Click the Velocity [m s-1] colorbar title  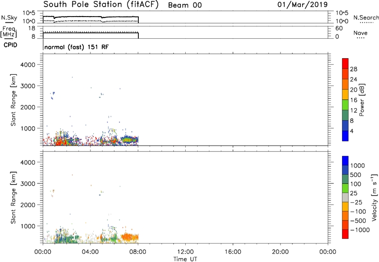[x=374, y=197]
